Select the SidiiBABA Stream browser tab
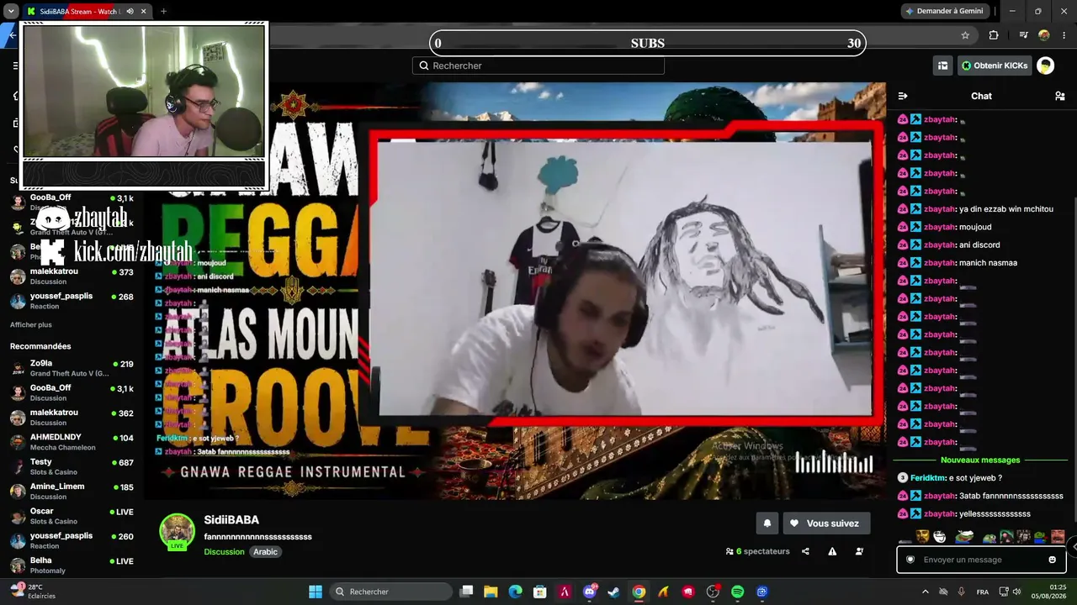This screenshot has height=605, width=1077. 87,12
